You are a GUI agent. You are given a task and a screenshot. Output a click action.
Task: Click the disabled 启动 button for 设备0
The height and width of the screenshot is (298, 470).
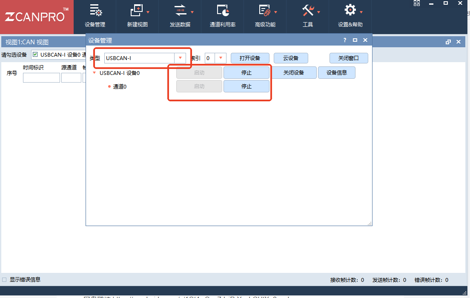(x=199, y=72)
